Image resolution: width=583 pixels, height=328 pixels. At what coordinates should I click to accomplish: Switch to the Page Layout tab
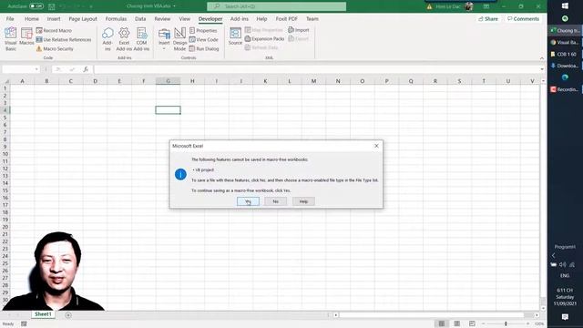tap(83, 18)
